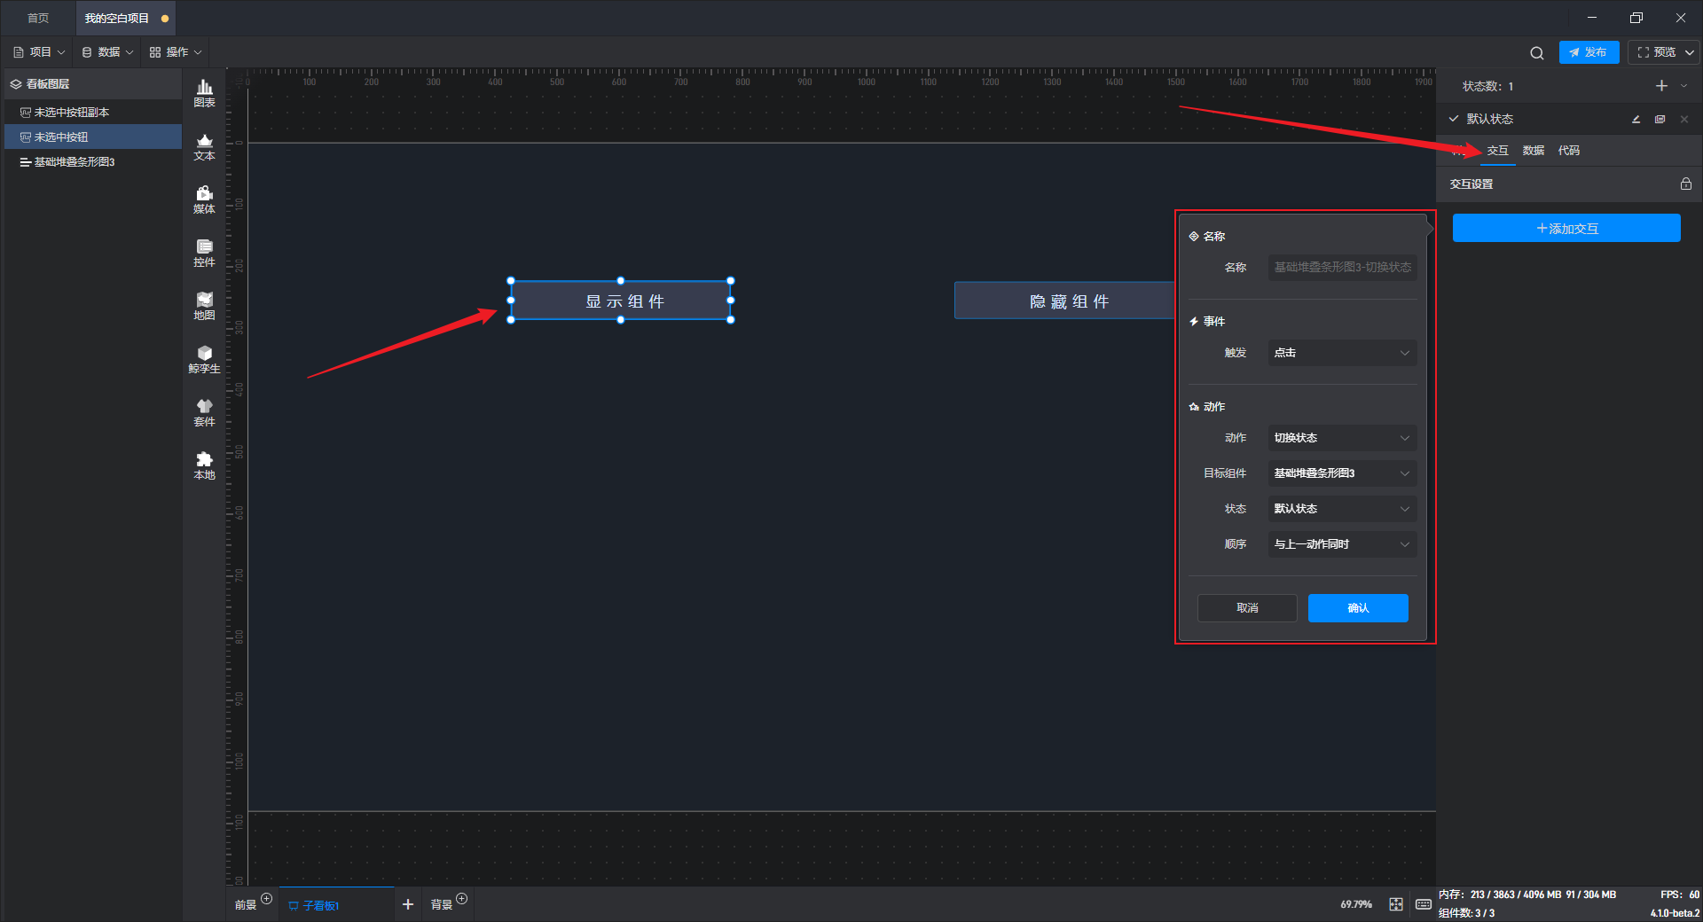This screenshot has height=922, width=1703.
Task: Click the 69.79% zoom value
Action: 1356,904
